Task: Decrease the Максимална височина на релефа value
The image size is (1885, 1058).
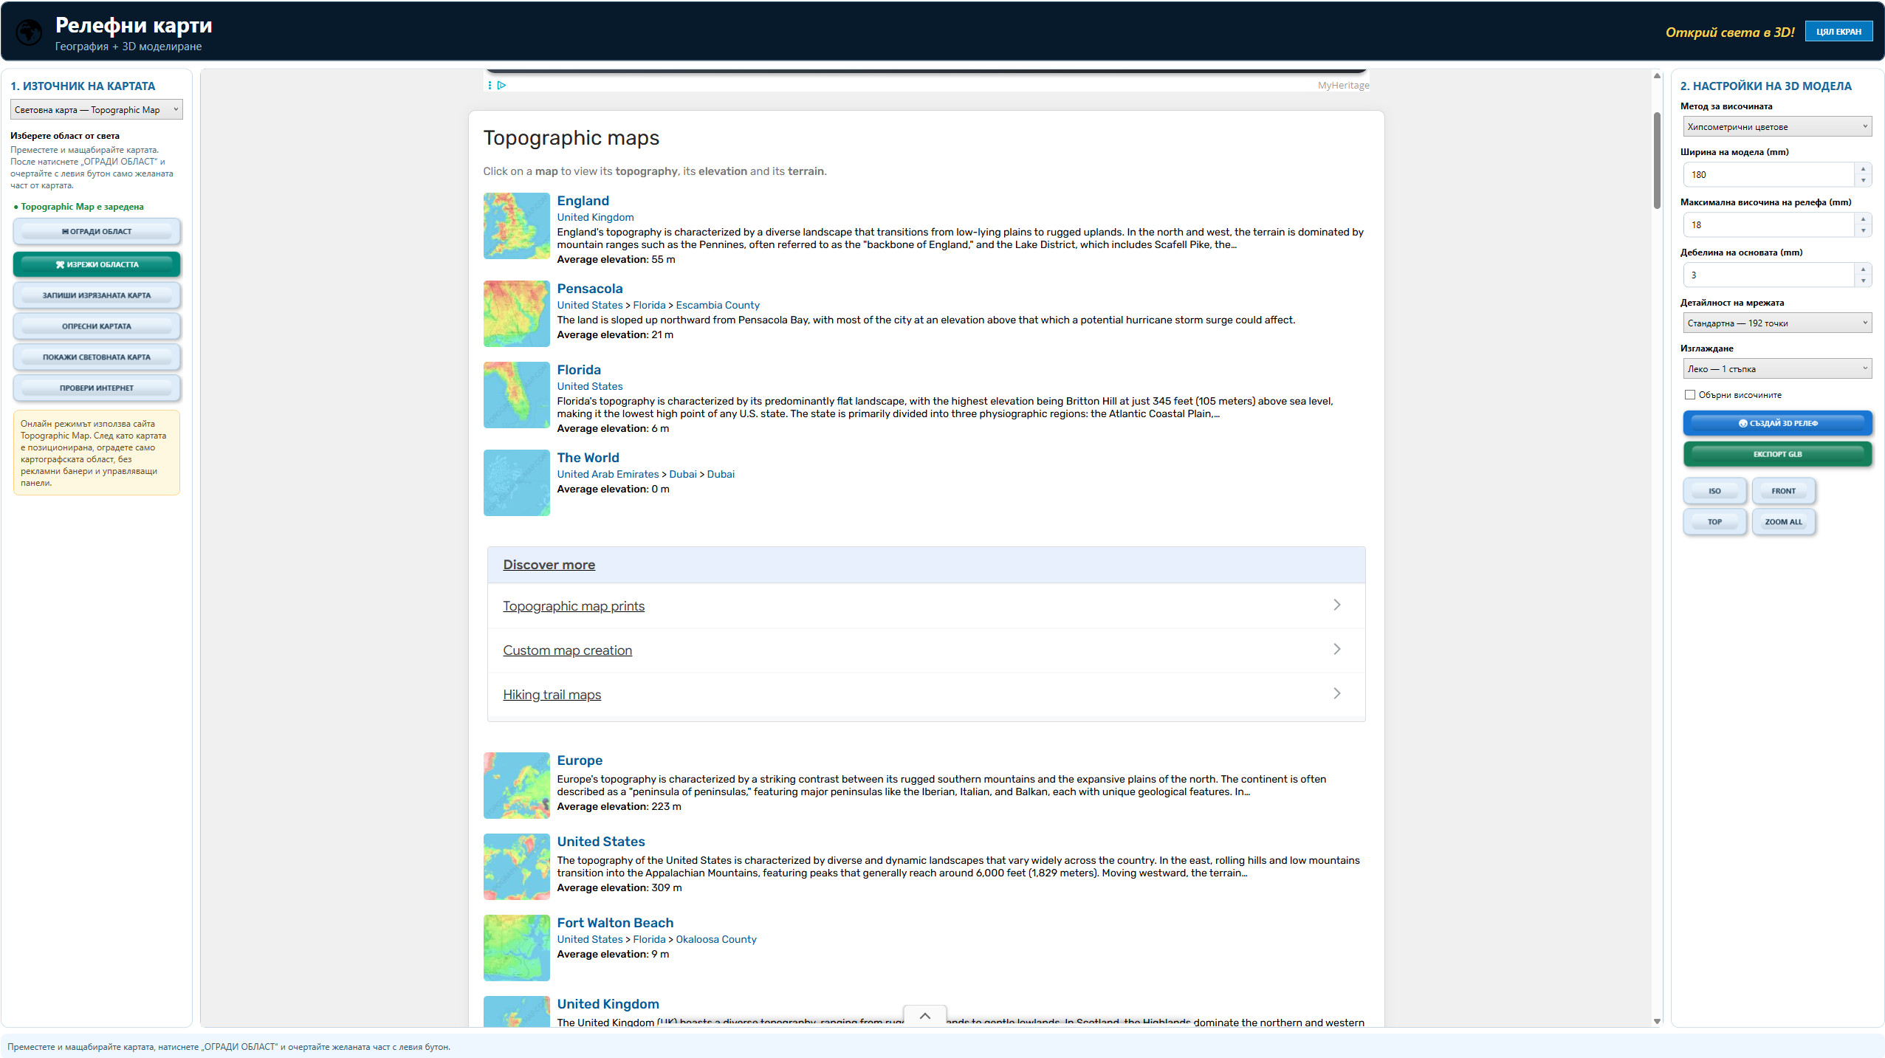Action: (x=1863, y=231)
